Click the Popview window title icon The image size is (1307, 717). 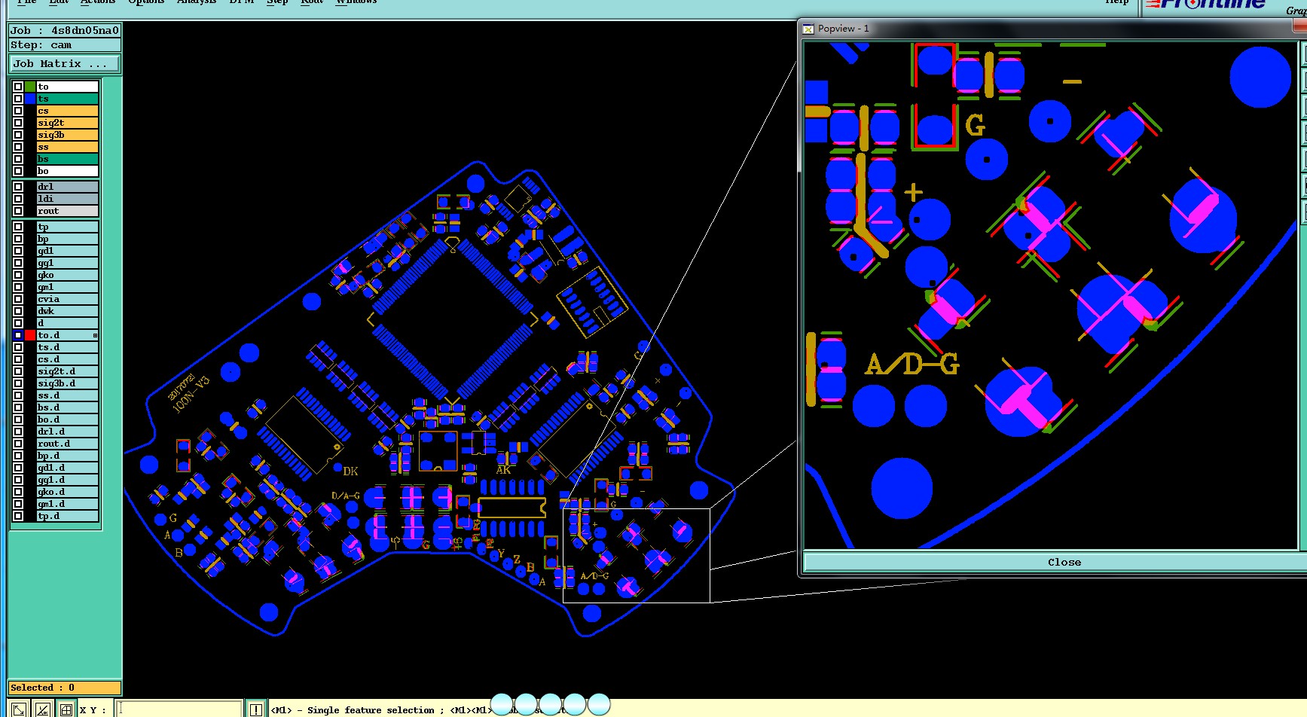click(808, 29)
